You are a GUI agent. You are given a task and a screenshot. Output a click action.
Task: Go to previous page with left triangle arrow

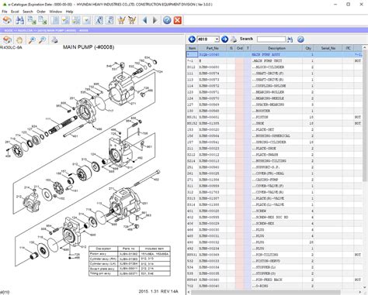[145, 20]
